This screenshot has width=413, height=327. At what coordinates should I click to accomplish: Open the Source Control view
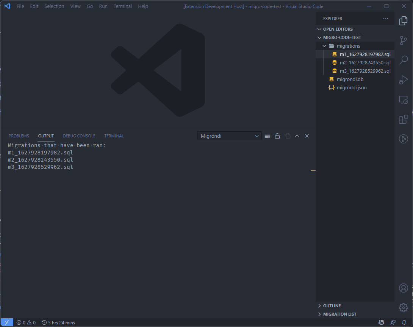(x=403, y=40)
